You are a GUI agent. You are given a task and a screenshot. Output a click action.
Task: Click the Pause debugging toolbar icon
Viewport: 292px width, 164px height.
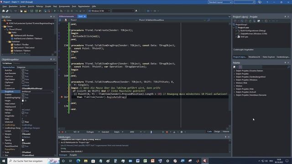pyautogui.click(x=68, y=11)
